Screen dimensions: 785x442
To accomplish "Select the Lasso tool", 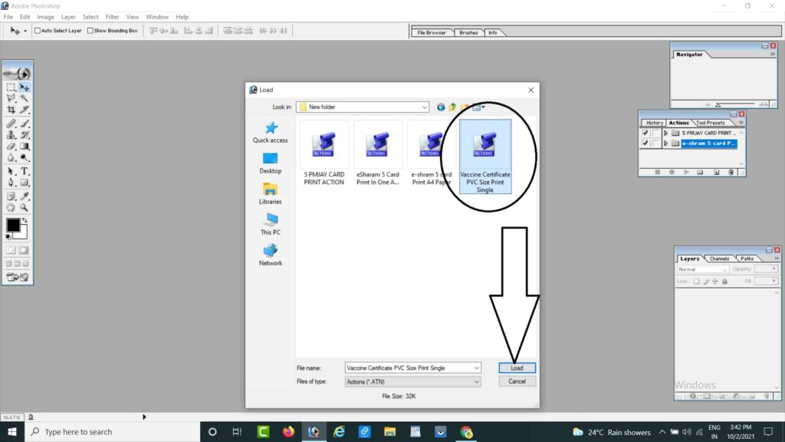I will click(11, 98).
